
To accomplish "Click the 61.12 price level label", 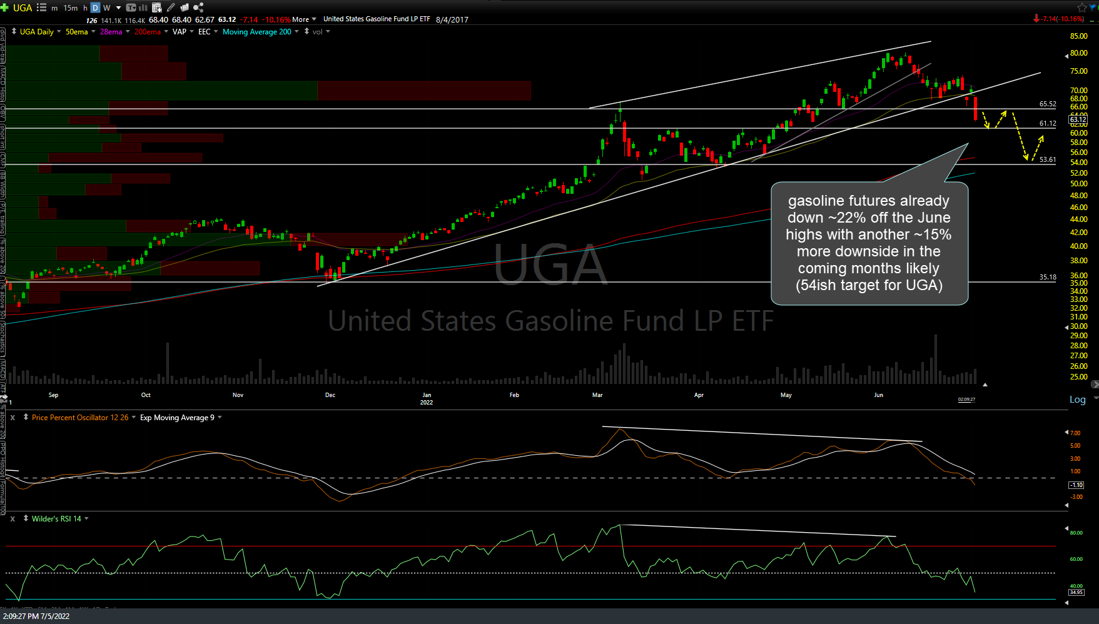I will [x=1048, y=124].
